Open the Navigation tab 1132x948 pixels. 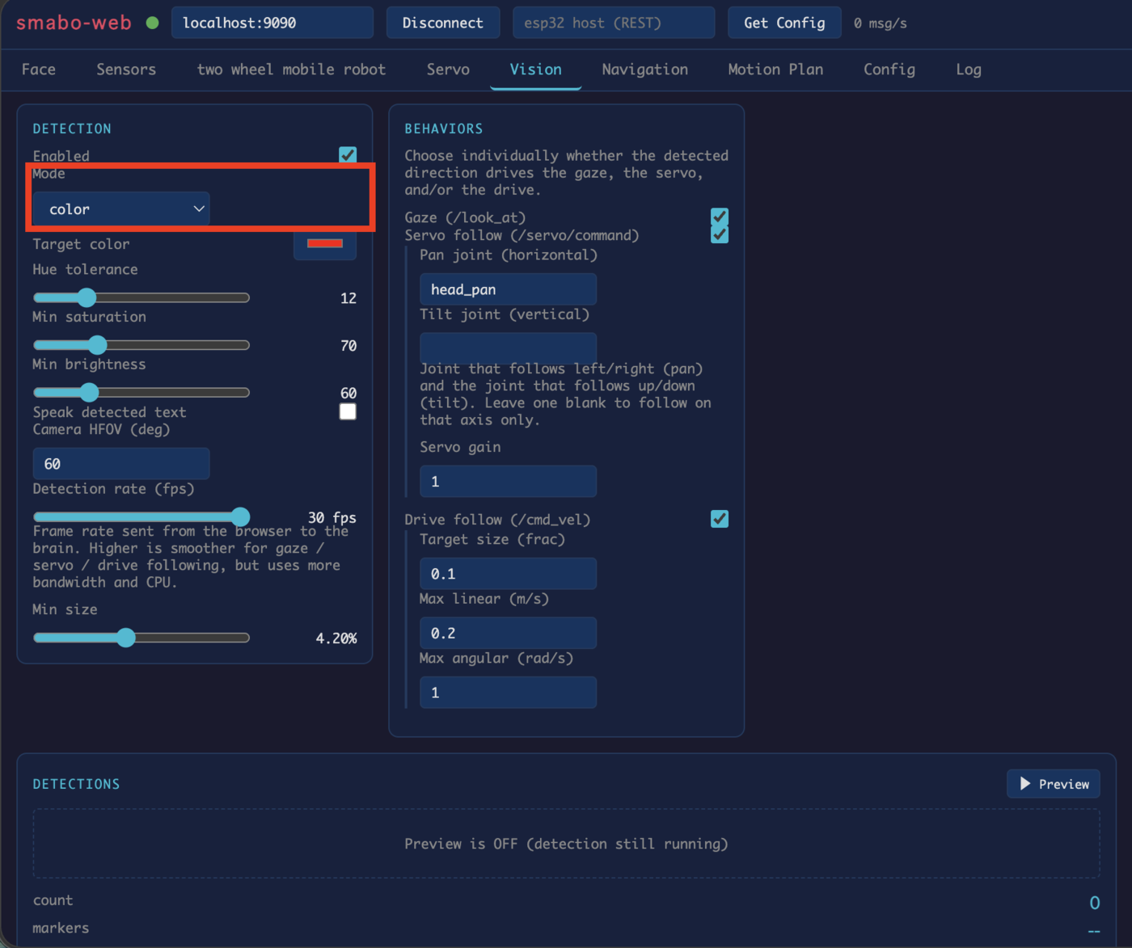click(644, 70)
